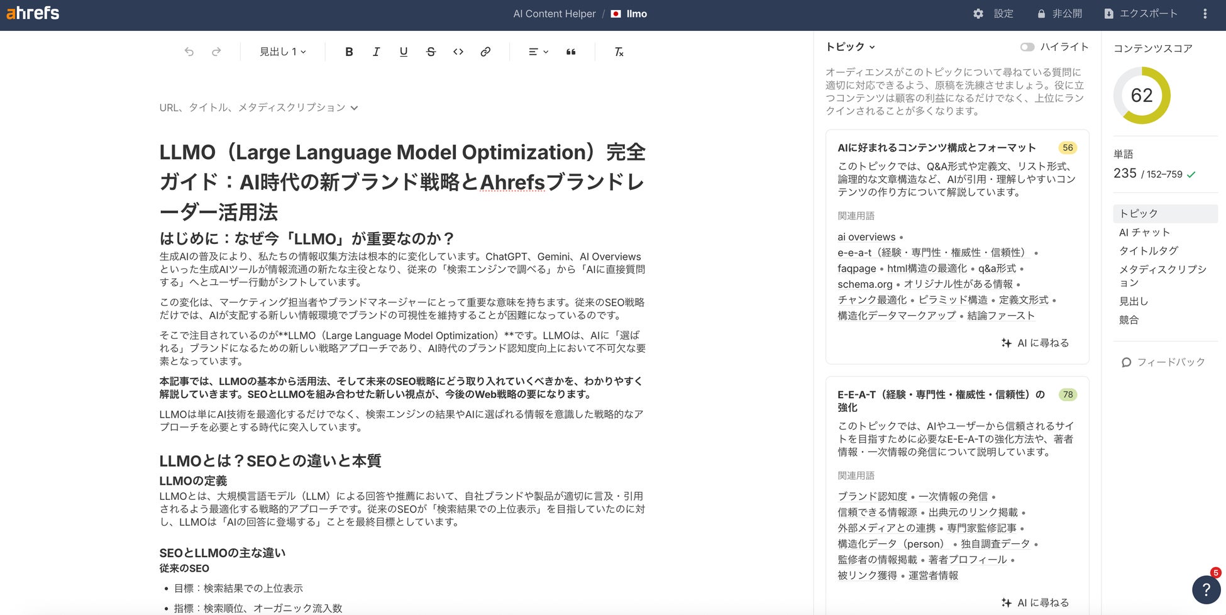
Task: Toggle bold formatting
Action: (x=349, y=52)
